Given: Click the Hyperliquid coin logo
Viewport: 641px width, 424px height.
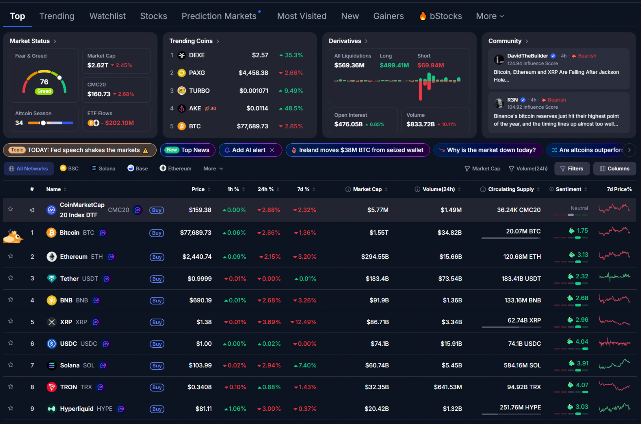Looking at the screenshot, I should [x=52, y=409].
